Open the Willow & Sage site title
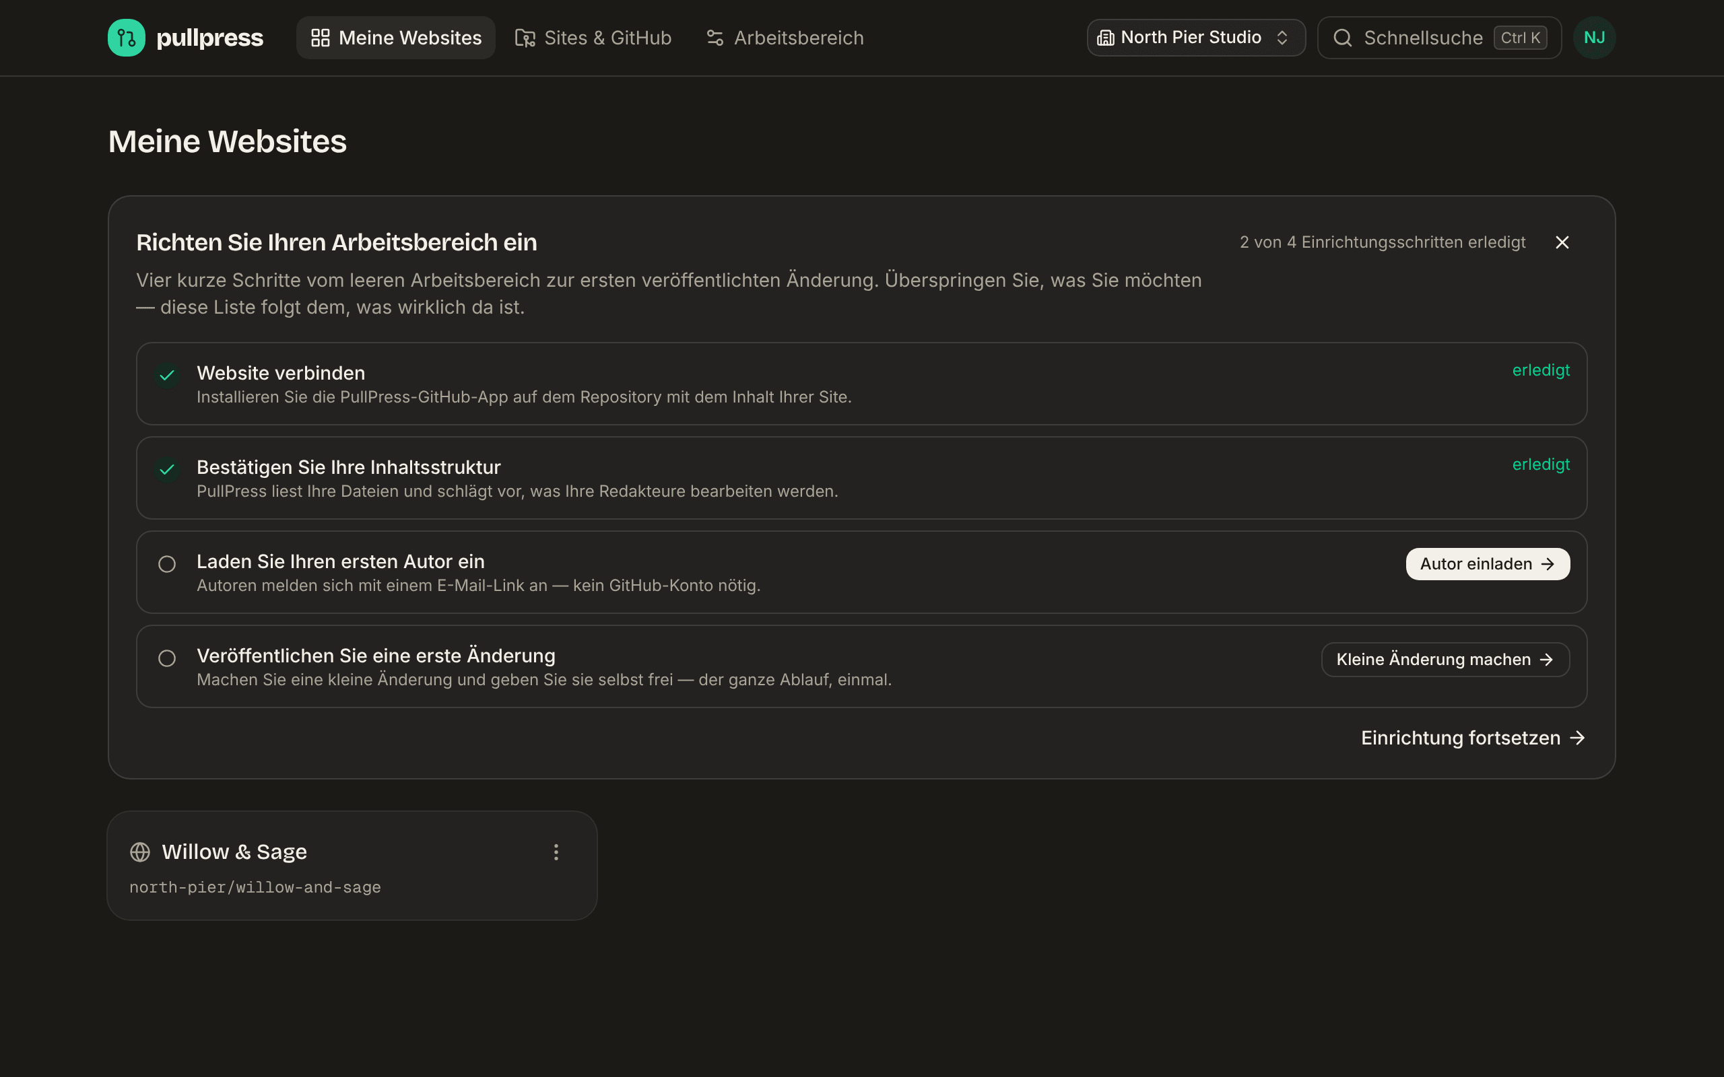Image resolution: width=1724 pixels, height=1077 pixels. (234, 852)
